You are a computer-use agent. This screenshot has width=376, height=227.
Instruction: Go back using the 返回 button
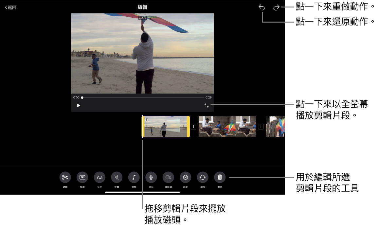[10, 8]
